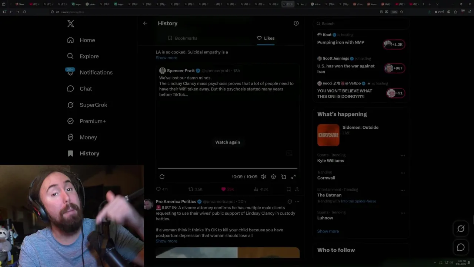
Task: Toggle picture-in-picture for the video
Action: click(284, 177)
